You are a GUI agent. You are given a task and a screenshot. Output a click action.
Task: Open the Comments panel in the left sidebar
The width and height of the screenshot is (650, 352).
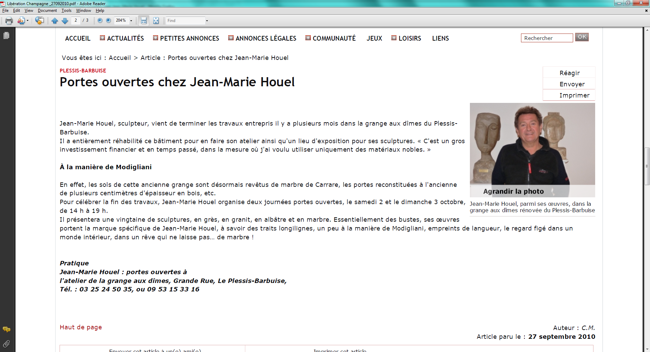pyautogui.click(x=6, y=329)
